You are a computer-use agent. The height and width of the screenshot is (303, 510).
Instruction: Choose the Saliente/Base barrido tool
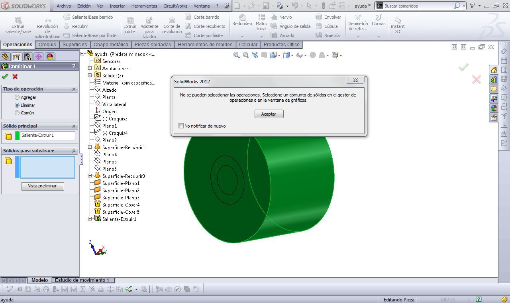click(88, 17)
